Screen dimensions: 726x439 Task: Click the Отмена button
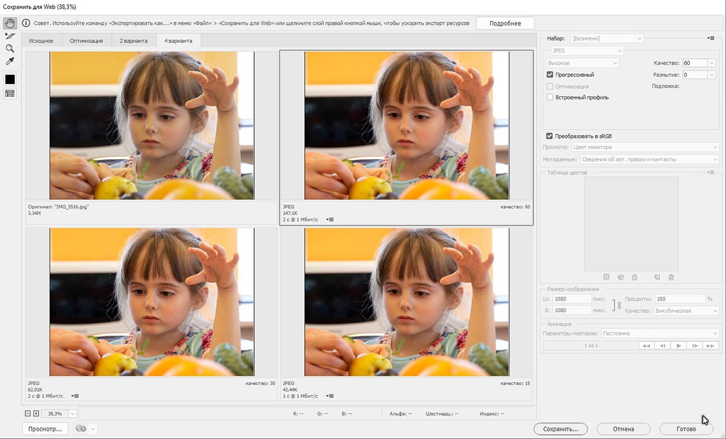pos(623,429)
